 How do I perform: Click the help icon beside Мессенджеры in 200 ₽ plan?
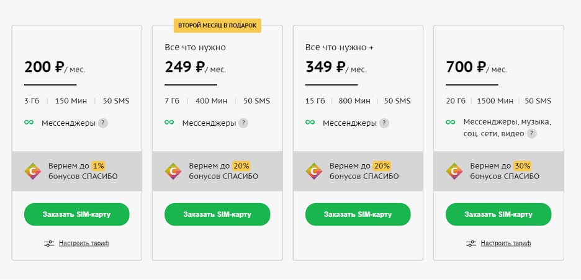pyautogui.click(x=103, y=123)
